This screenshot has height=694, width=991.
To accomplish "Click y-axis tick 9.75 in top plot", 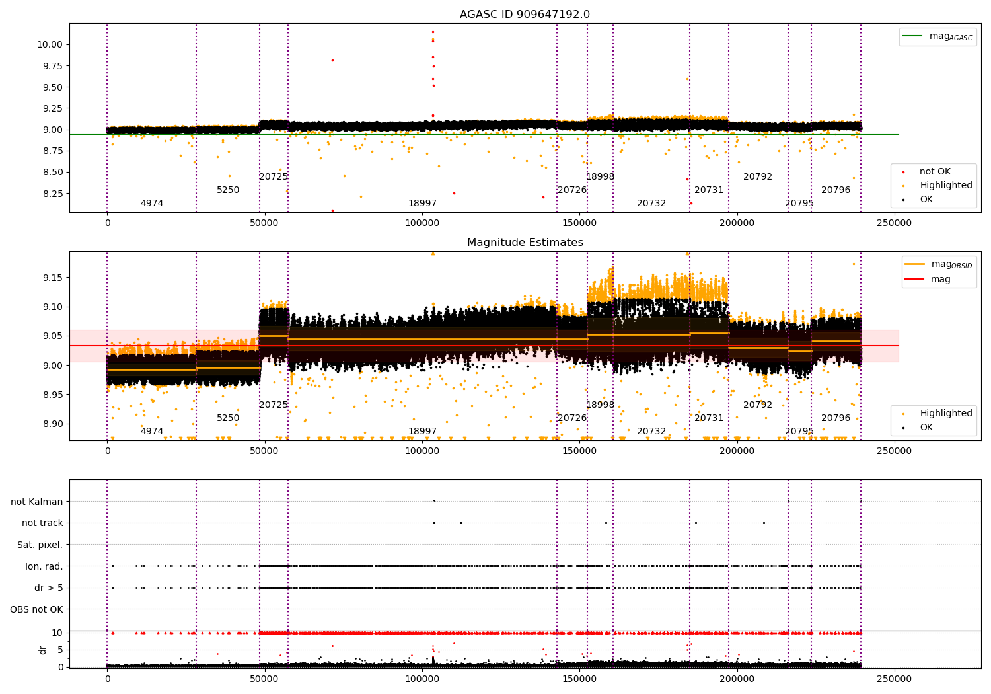I will pyautogui.click(x=52, y=66).
